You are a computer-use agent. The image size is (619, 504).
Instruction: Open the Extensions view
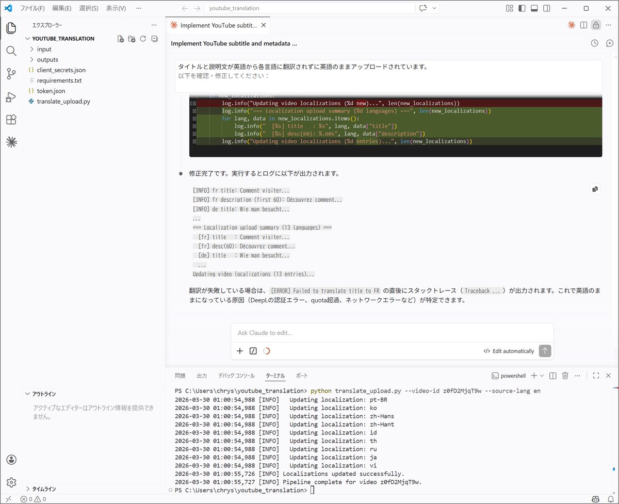pyautogui.click(x=11, y=120)
